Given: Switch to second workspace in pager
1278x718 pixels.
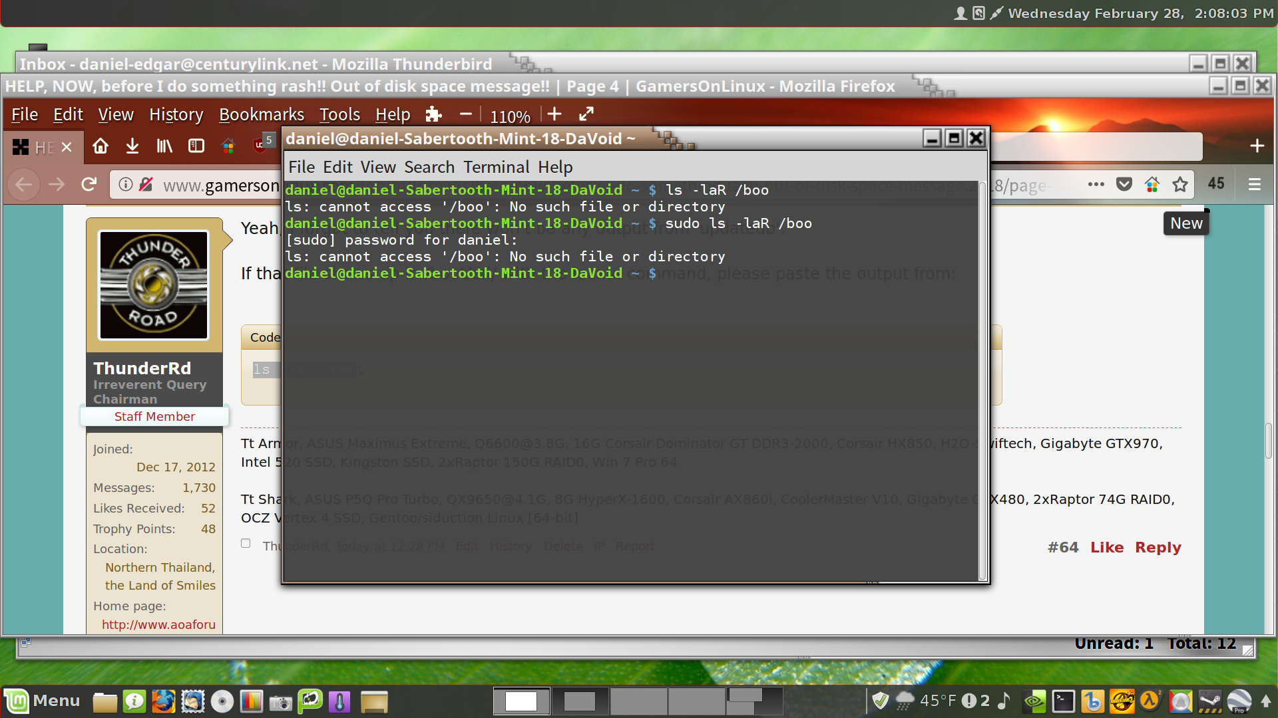Looking at the screenshot, I should (580, 701).
